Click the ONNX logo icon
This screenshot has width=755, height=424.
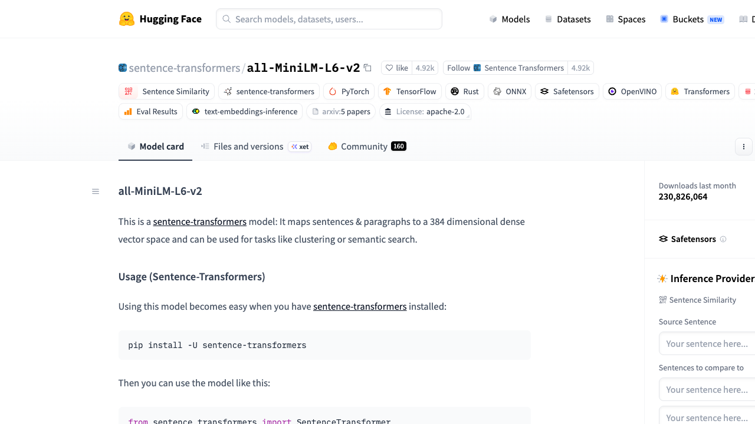(x=497, y=91)
